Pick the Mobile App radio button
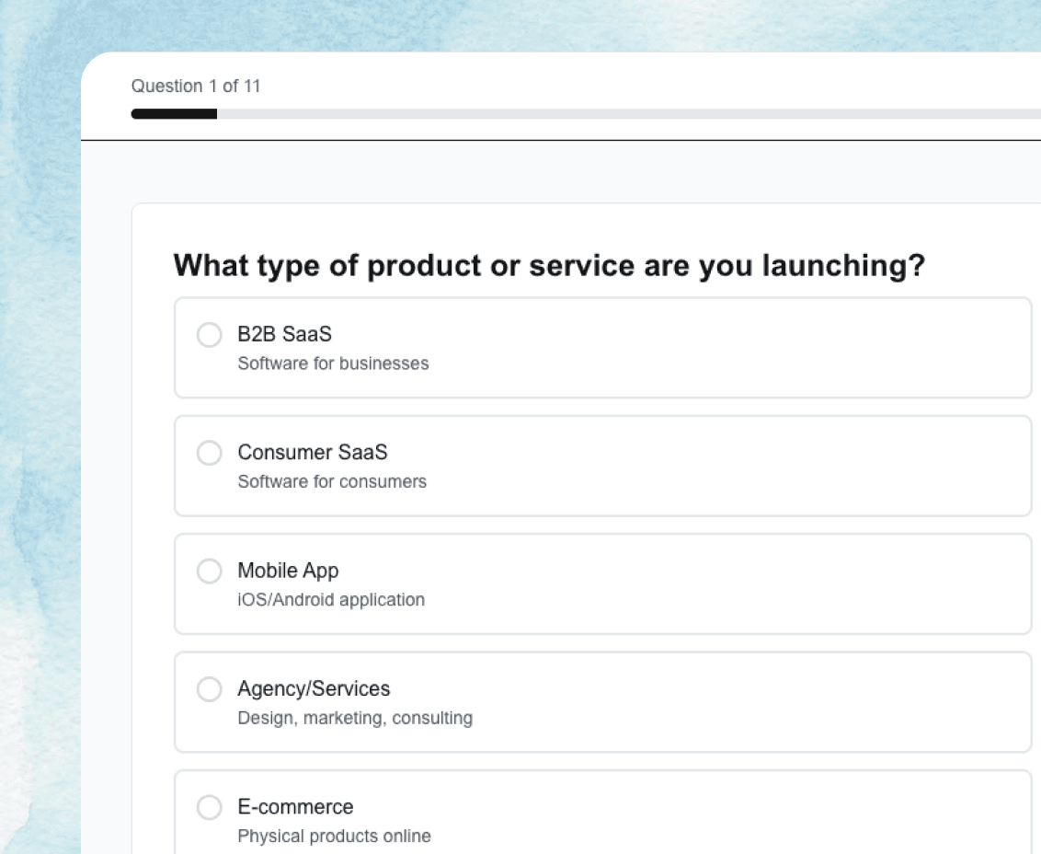Image resolution: width=1041 pixels, height=854 pixels. coord(210,571)
